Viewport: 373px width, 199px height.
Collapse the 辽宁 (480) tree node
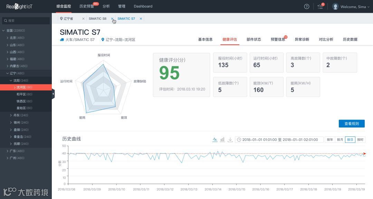click(8, 73)
